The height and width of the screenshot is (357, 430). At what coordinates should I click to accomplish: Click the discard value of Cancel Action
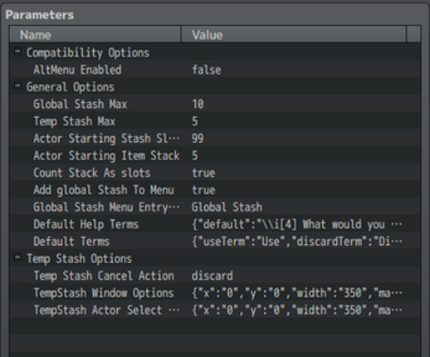[213, 276]
